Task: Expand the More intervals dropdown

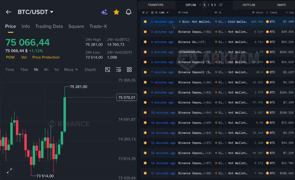Action: tap(71, 70)
